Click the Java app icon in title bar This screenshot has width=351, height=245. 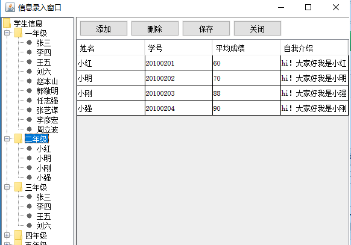point(10,7)
